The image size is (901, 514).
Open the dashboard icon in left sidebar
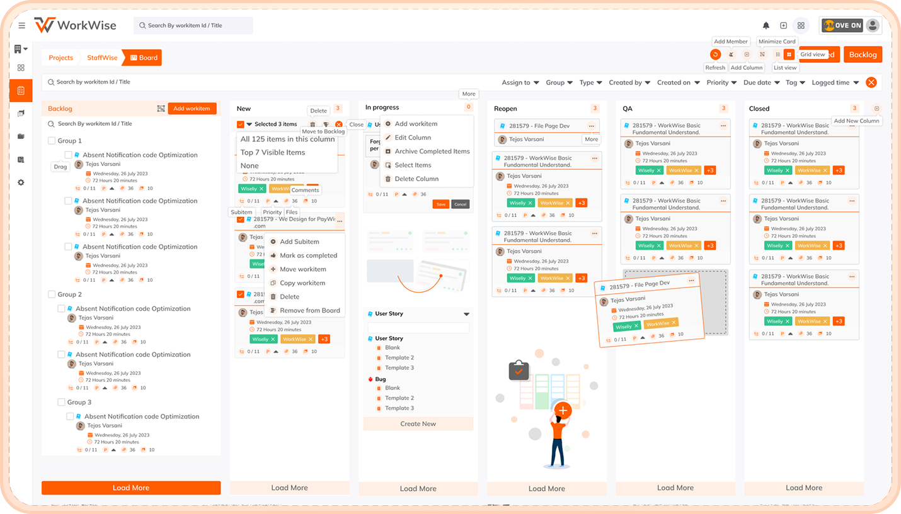[x=21, y=68]
